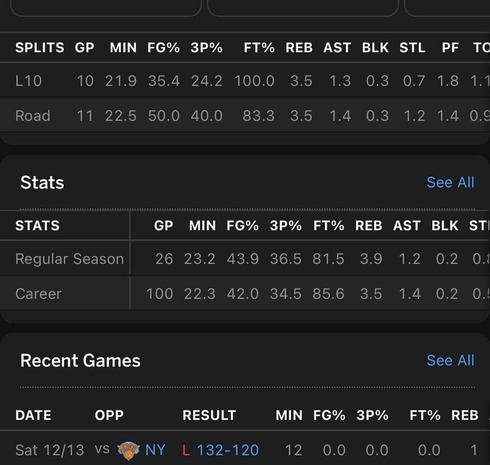Select the Road splits row
Screen dimensions: 490x465
pyautogui.click(x=33, y=116)
